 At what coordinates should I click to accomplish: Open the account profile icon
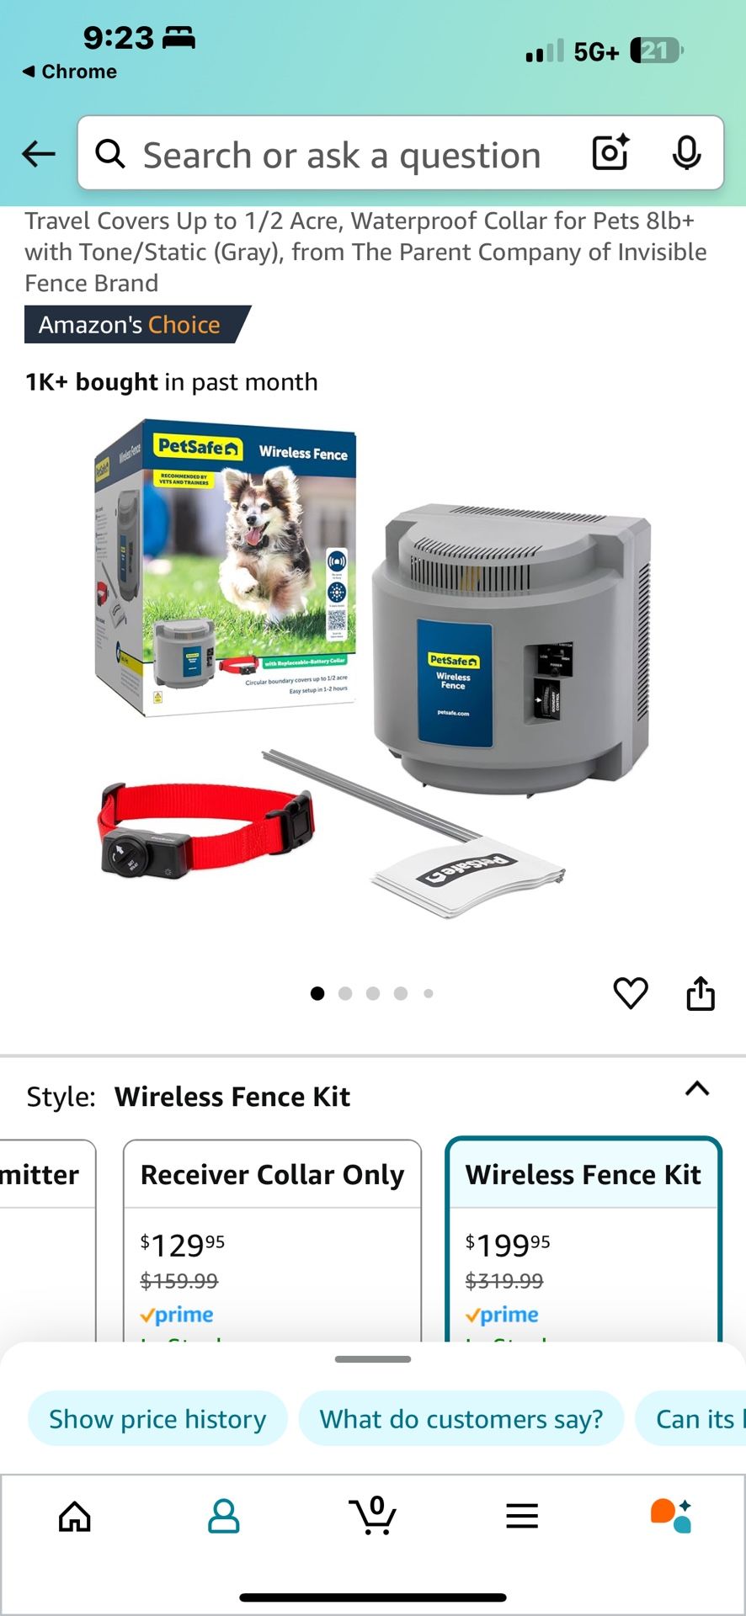224,1517
